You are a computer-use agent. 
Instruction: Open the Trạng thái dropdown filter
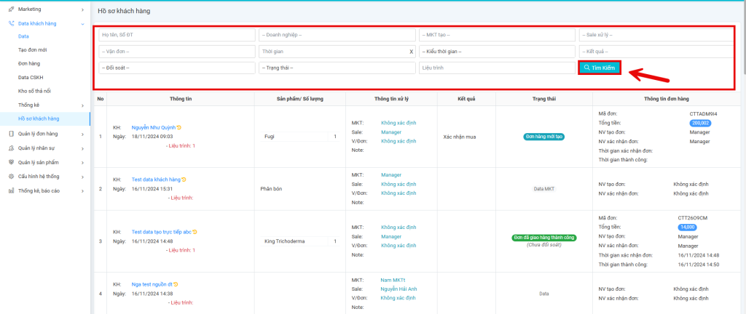pyautogui.click(x=337, y=68)
